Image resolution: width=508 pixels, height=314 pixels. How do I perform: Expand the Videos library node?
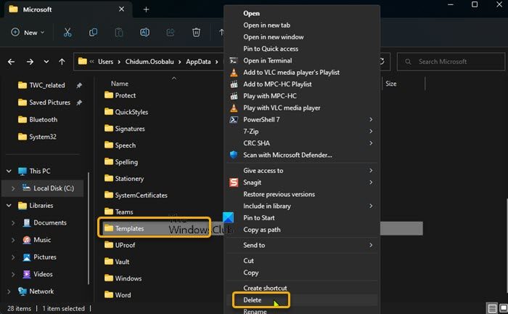(x=13, y=275)
